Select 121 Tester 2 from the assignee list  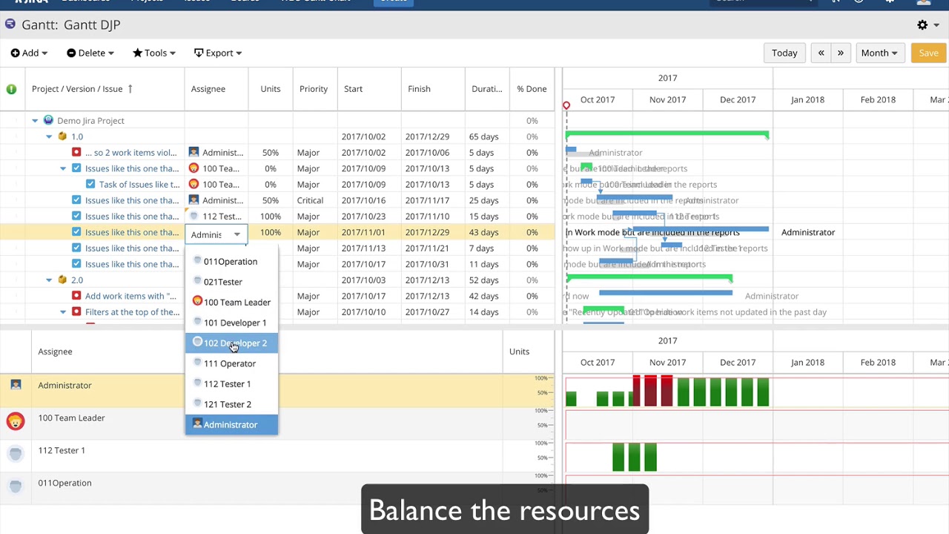point(231,404)
